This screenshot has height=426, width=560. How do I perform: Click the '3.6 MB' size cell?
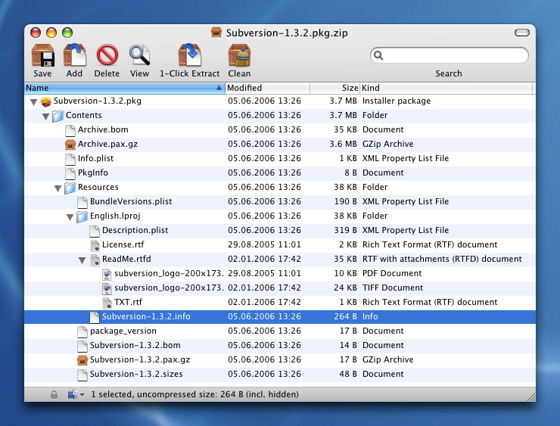344,144
